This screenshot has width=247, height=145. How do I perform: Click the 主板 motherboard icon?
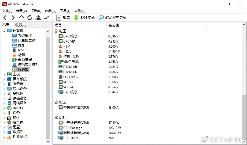[9, 74]
